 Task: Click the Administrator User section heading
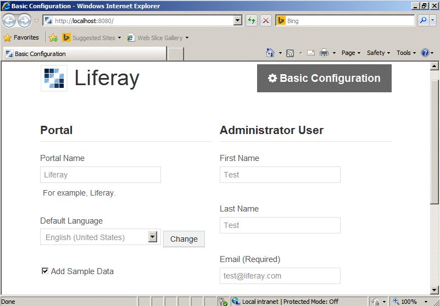pos(271,130)
